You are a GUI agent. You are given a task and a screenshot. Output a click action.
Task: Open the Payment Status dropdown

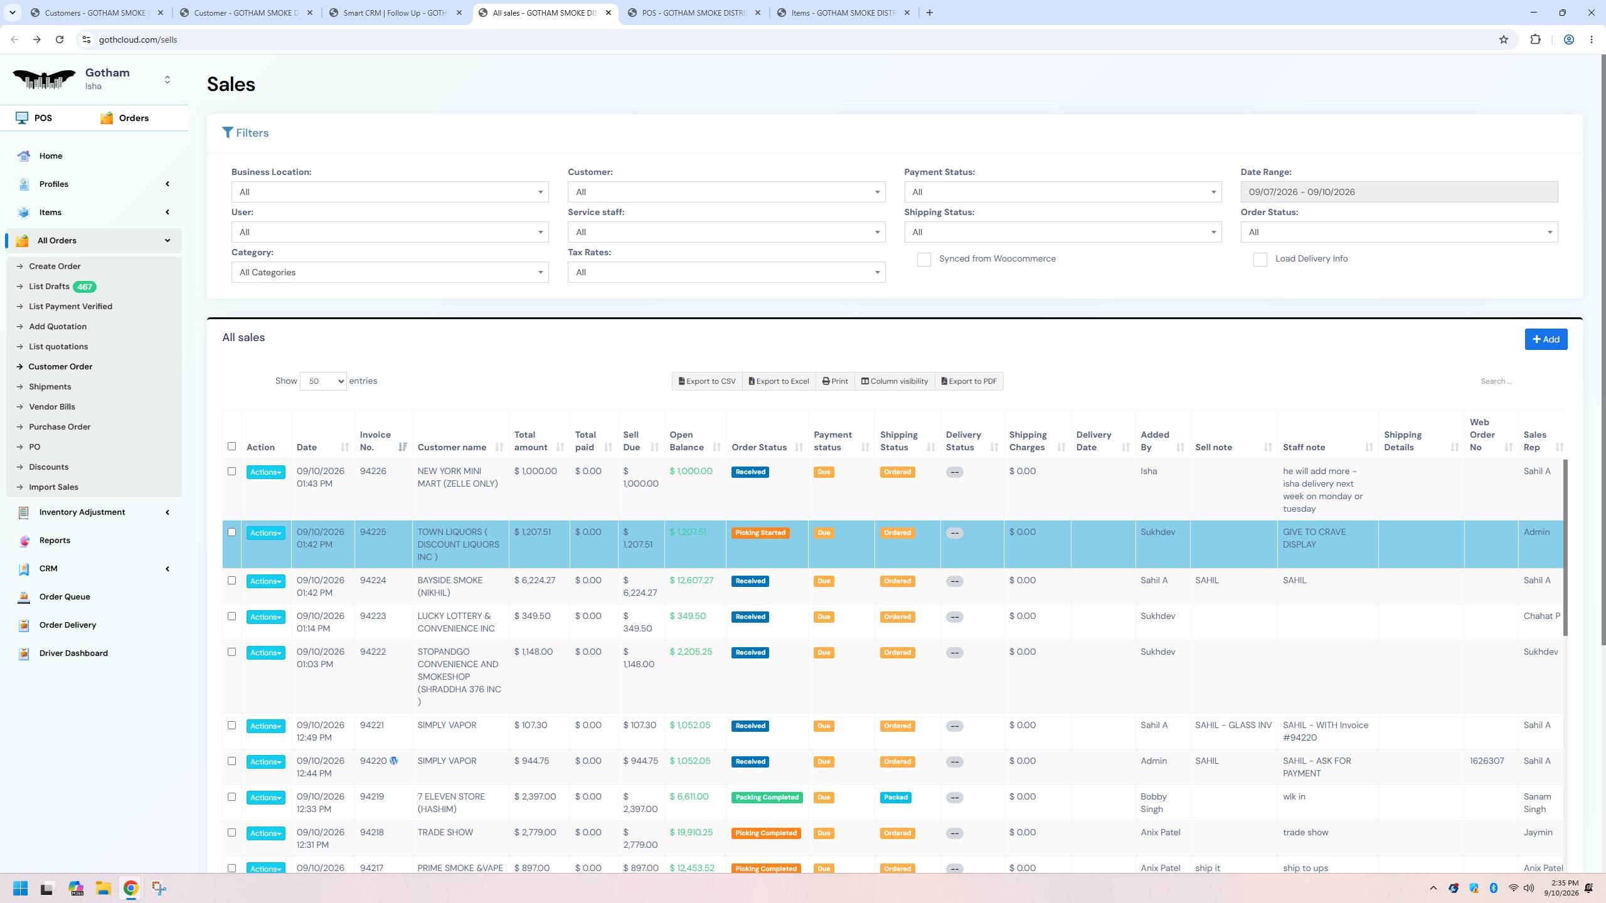(1063, 192)
